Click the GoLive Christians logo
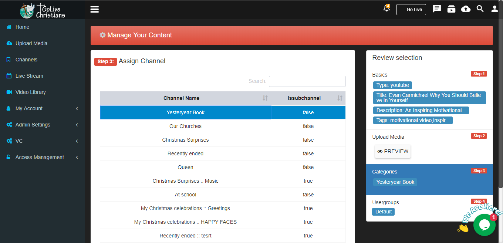Viewport: 503px width, 243px height. click(x=43, y=10)
